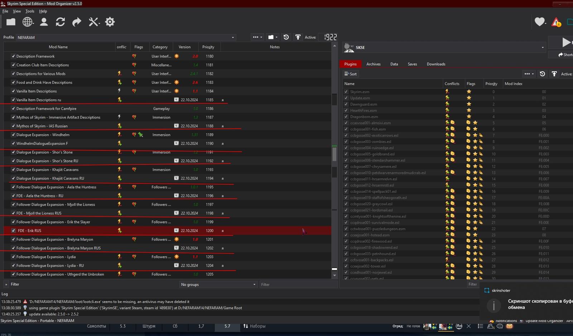Uncheck Description Framework mod

click(x=13, y=56)
